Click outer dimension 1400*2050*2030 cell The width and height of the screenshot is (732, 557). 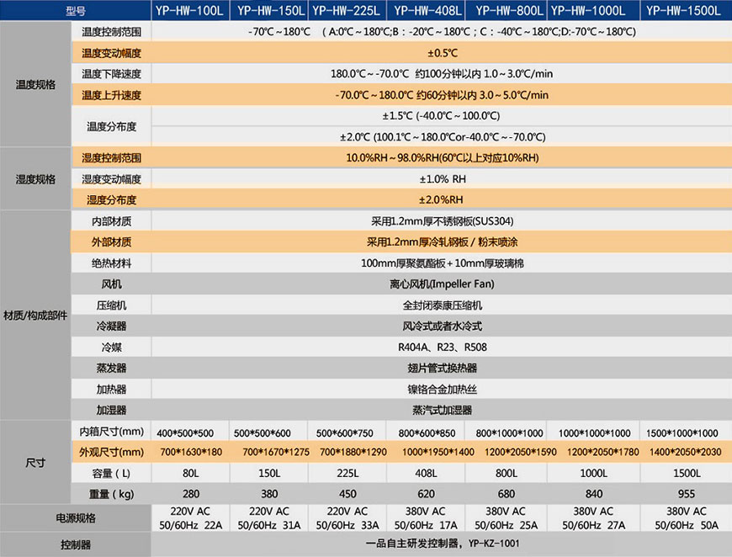(x=685, y=453)
